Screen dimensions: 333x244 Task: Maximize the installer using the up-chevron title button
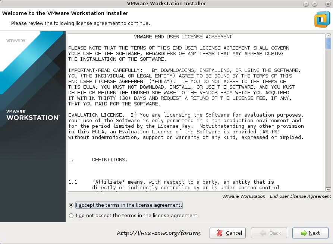[315, 4]
